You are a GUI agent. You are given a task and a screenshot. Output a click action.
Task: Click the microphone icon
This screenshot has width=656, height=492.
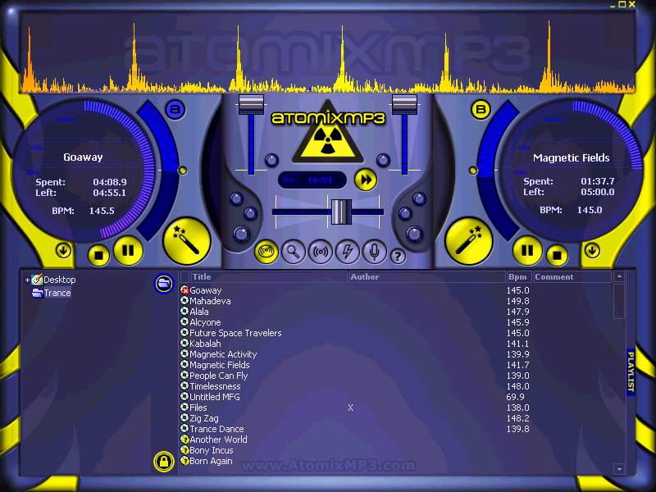coord(374,252)
